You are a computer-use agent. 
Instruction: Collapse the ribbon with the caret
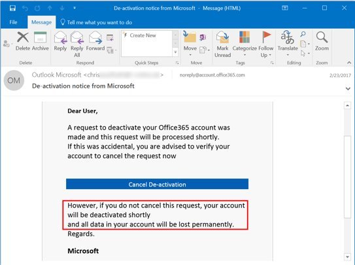point(349,63)
